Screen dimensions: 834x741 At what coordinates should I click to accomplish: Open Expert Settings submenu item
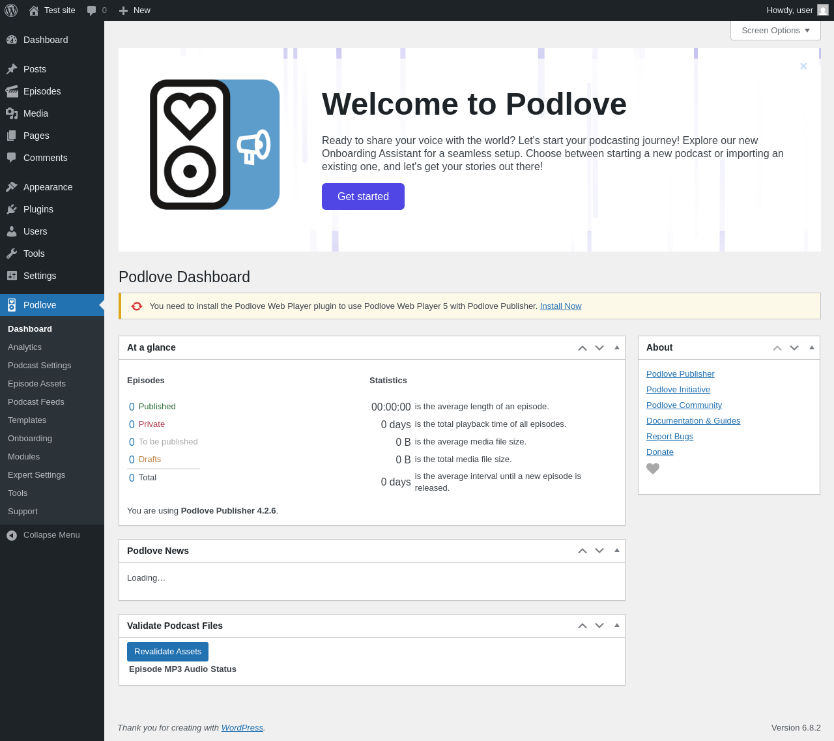[36, 475]
